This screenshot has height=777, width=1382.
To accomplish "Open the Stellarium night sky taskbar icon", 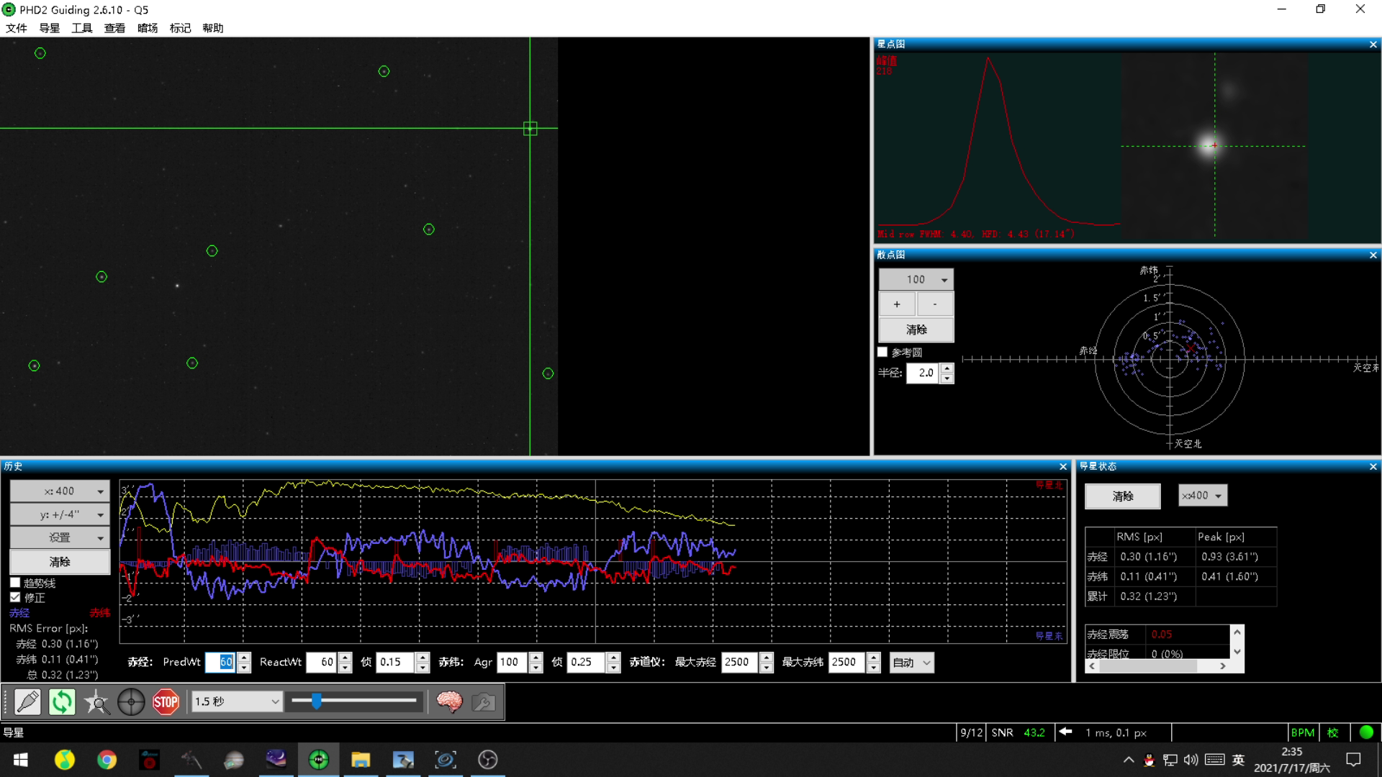I will (x=276, y=760).
